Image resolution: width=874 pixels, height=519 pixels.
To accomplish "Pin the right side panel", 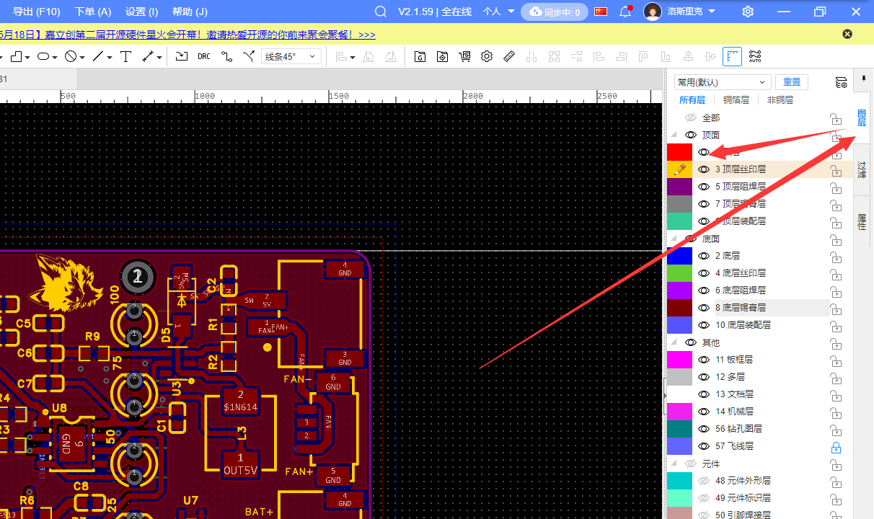I will [863, 78].
